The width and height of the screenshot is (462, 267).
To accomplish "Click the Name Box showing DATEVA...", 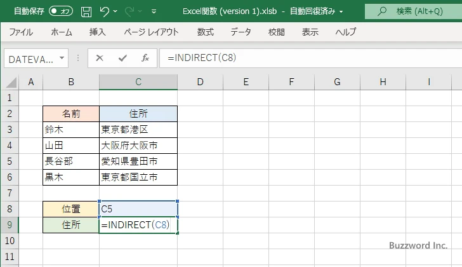I will point(31,58).
